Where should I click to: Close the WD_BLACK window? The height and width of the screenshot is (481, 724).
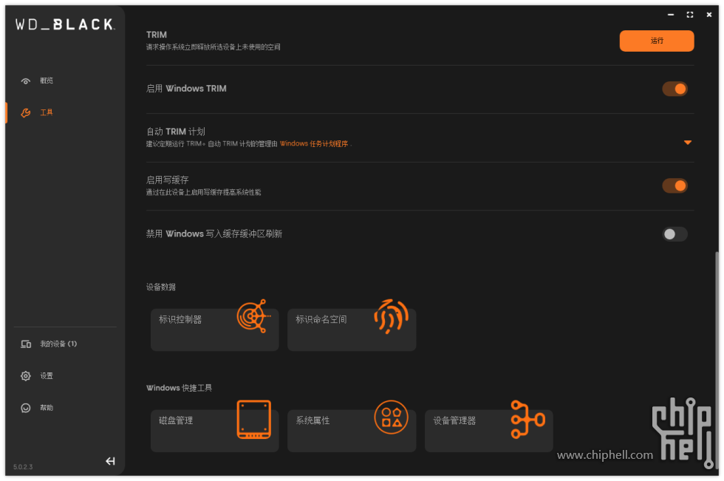point(708,15)
